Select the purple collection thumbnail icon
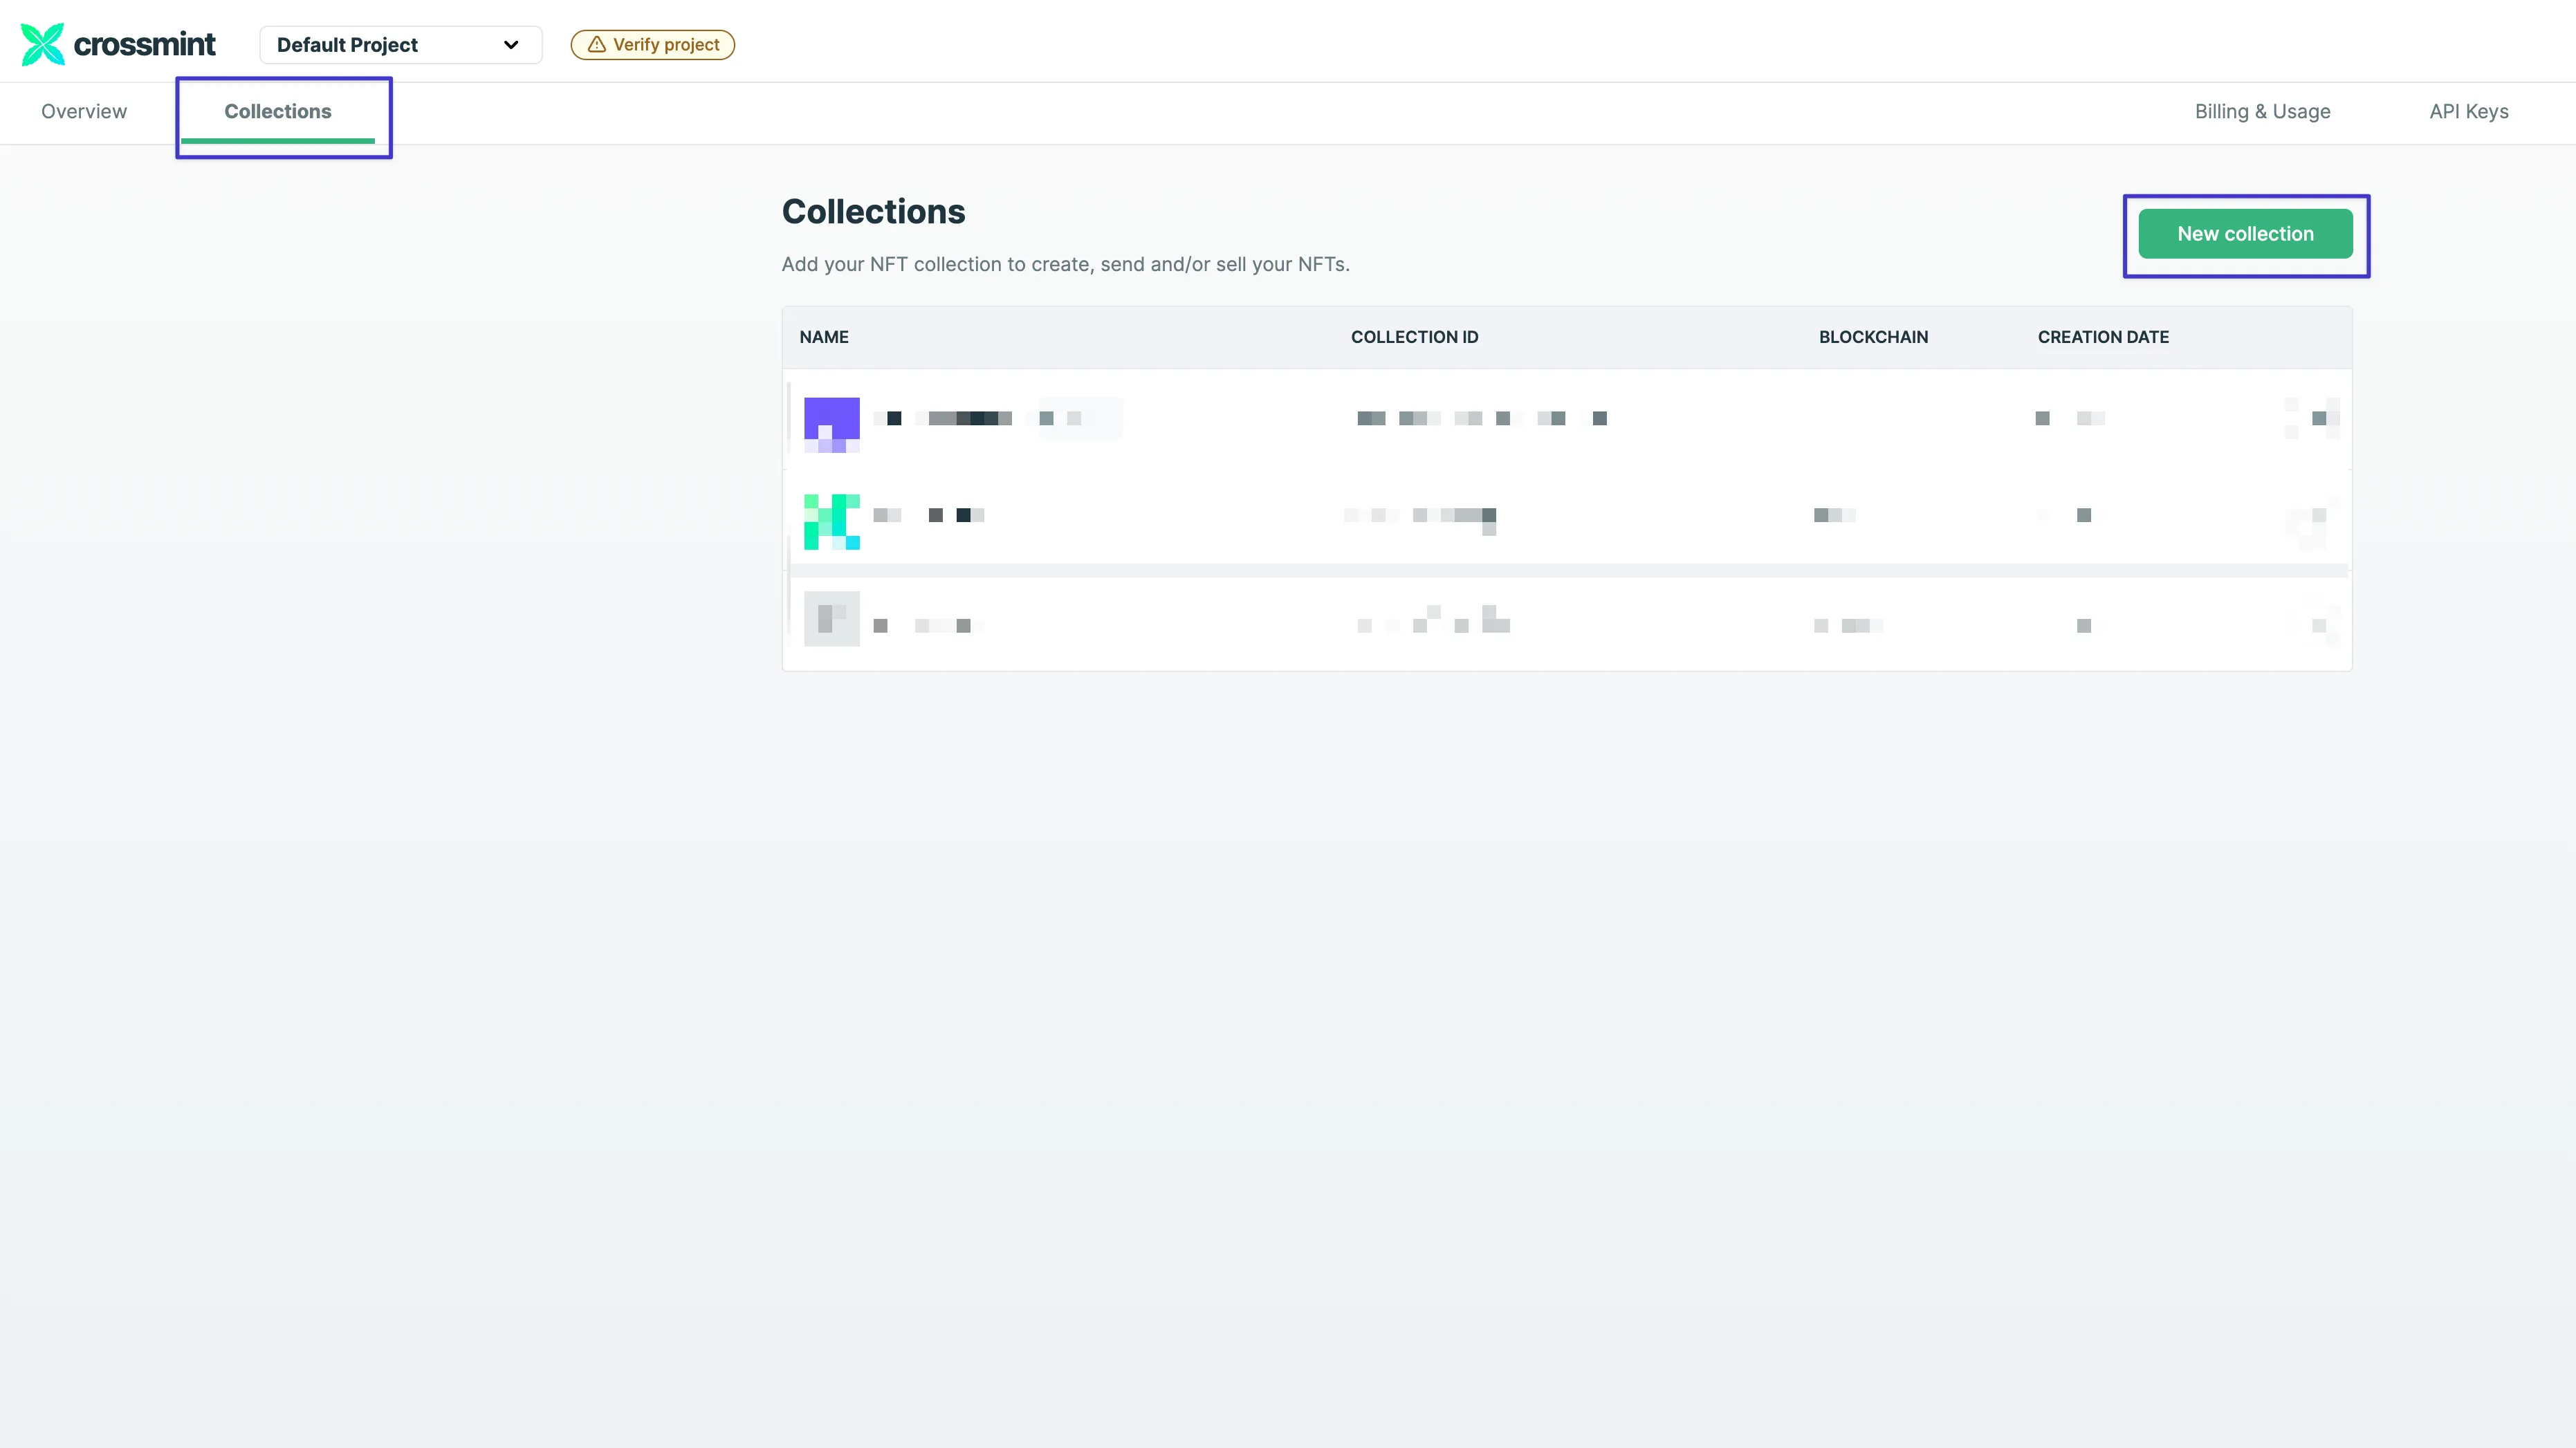This screenshot has width=2576, height=1448. pos(831,422)
